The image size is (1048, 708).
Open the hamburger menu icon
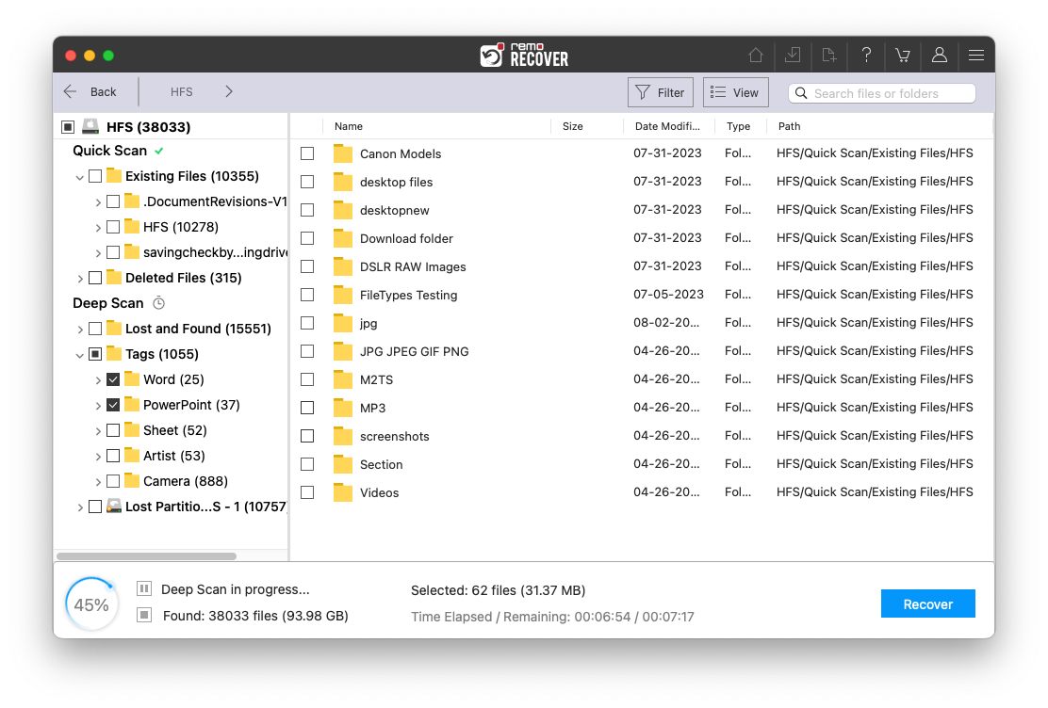(976, 56)
